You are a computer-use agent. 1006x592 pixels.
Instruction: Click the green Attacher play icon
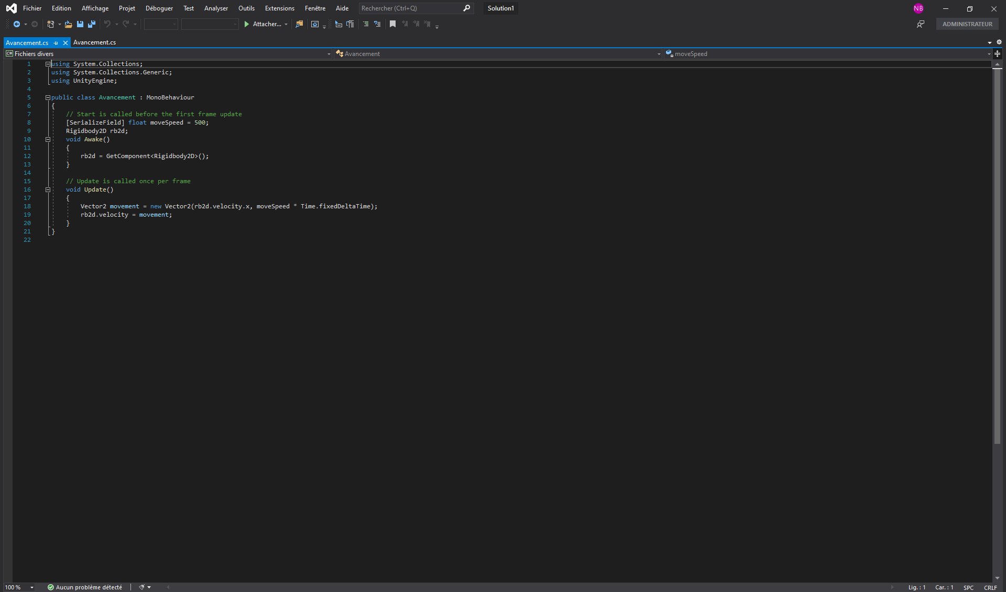pyautogui.click(x=247, y=24)
